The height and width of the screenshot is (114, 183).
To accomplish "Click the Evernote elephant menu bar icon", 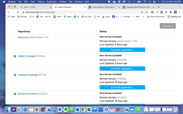I will pyautogui.click(x=109, y=2).
